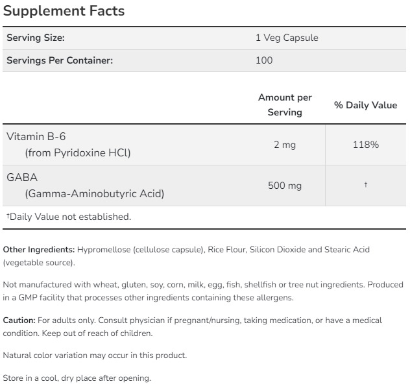Click the Caution bold label
Screen dimensions: 410x386
(19, 320)
